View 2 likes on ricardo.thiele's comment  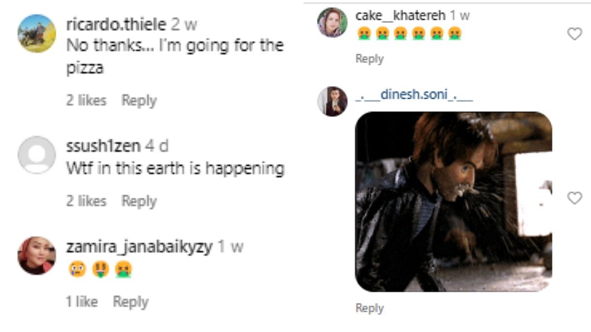[86, 100]
